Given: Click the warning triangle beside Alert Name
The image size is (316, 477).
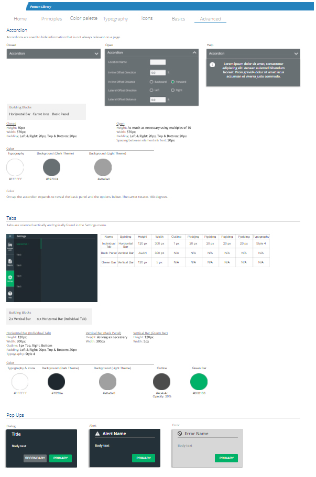Looking at the screenshot, I should pos(97,434).
